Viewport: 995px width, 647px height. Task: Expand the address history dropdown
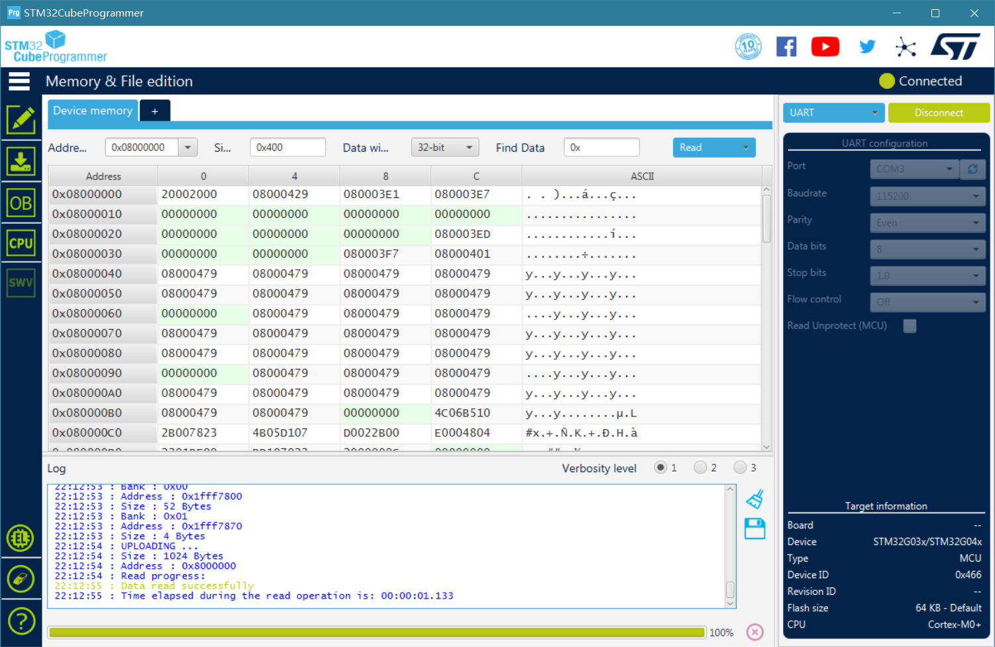click(188, 147)
